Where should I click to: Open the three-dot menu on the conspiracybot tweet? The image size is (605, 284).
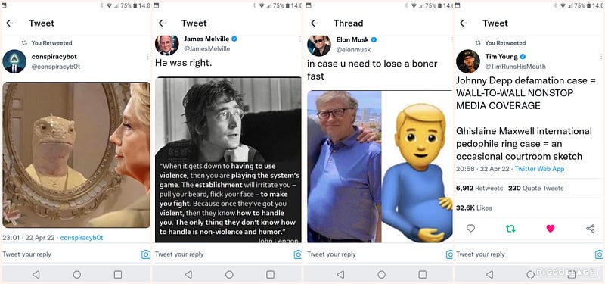coord(147,57)
